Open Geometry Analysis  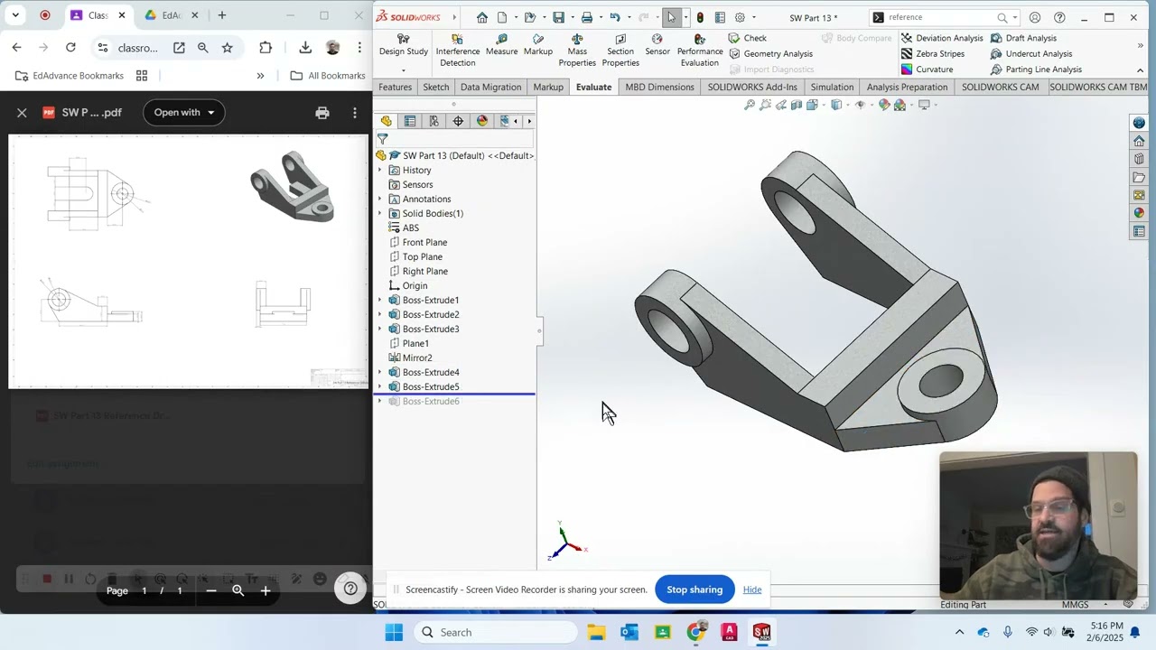click(770, 53)
